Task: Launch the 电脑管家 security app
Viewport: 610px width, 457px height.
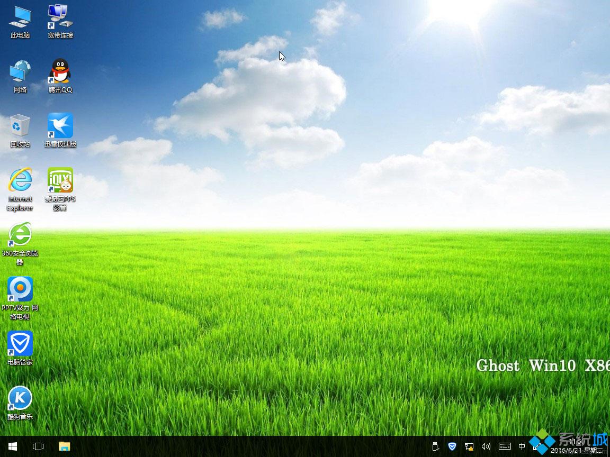Action: point(20,344)
